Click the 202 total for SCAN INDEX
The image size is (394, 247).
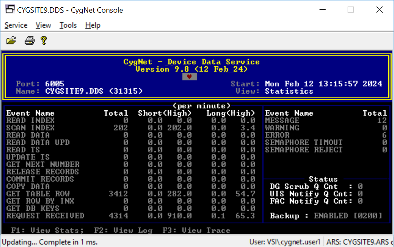pyautogui.click(x=121, y=128)
